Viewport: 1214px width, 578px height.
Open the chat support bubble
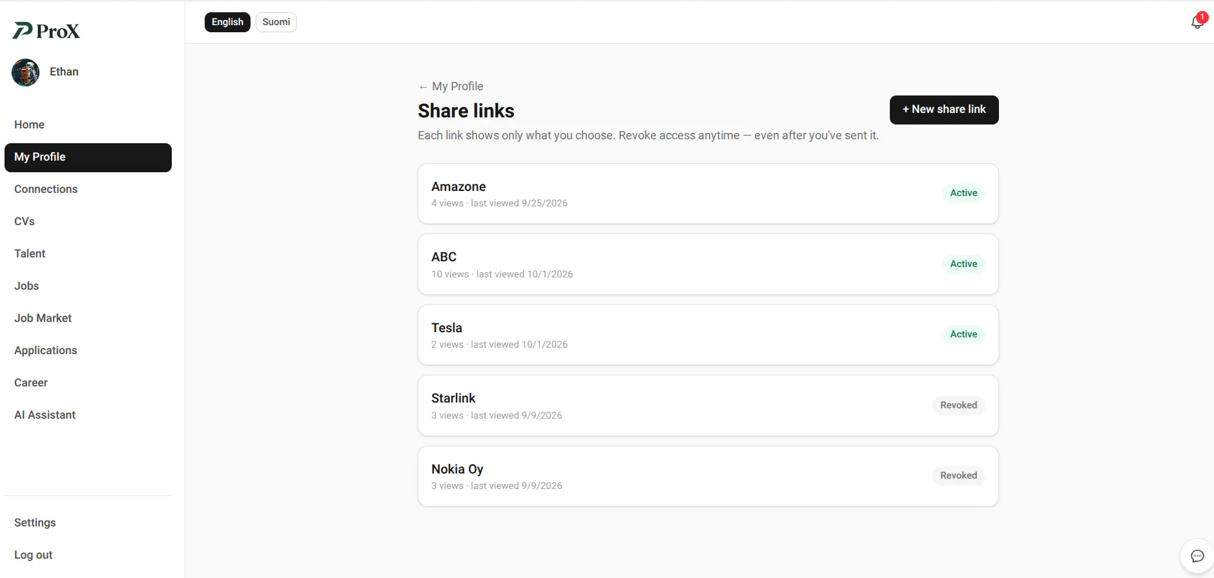click(x=1197, y=556)
